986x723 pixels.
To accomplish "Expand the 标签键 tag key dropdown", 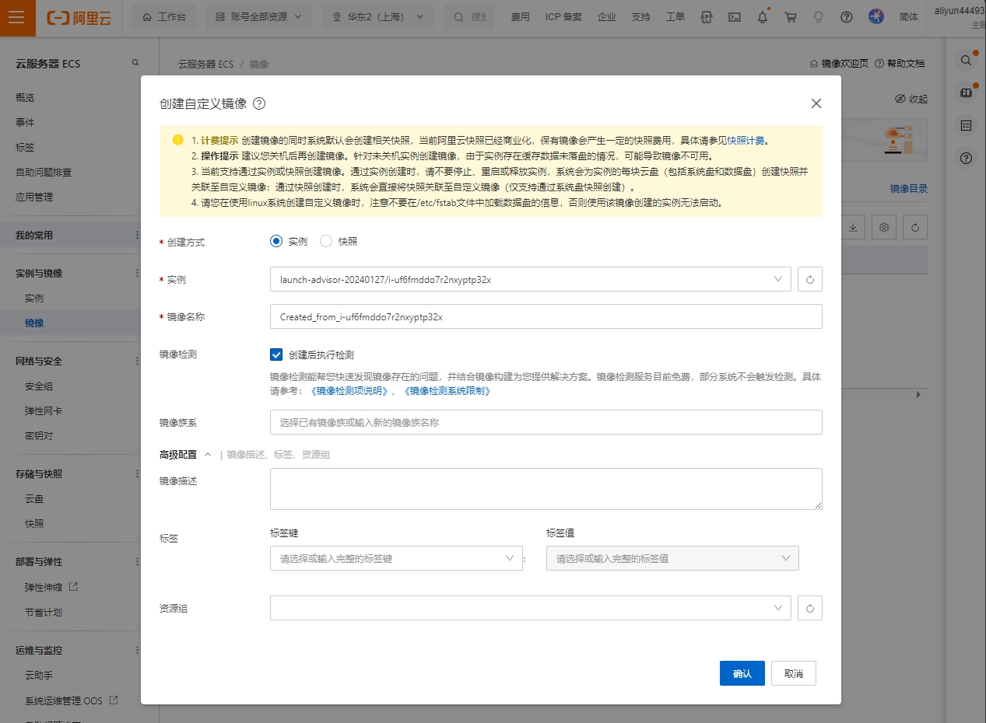I will click(x=395, y=558).
